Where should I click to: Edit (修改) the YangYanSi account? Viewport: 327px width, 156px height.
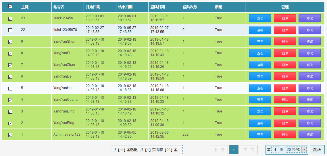[310, 53]
